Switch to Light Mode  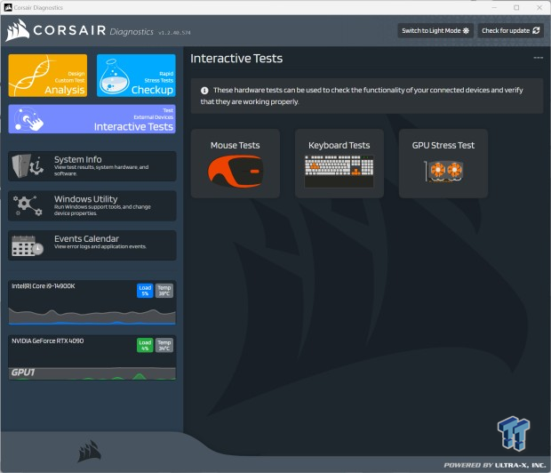click(435, 30)
